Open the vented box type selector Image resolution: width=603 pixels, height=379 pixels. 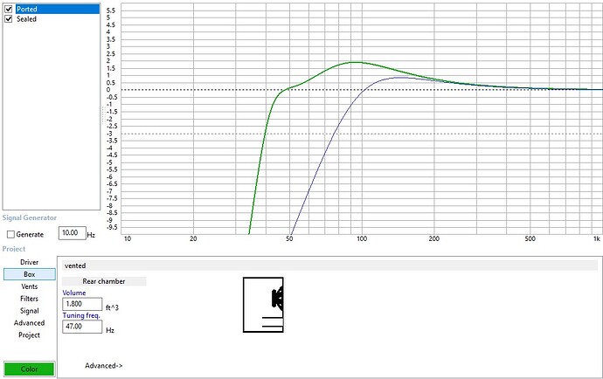[x=330, y=265]
